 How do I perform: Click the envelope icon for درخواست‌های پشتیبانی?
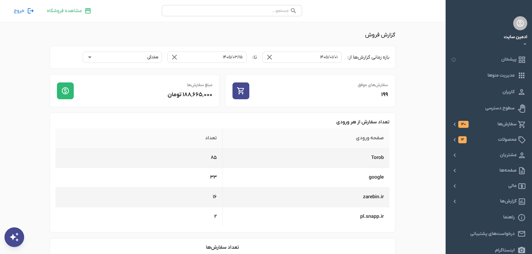[x=522, y=234]
